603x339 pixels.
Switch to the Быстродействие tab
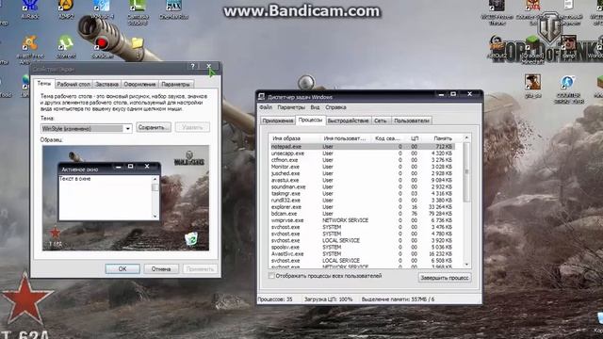pyautogui.click(x=348, y=121)
